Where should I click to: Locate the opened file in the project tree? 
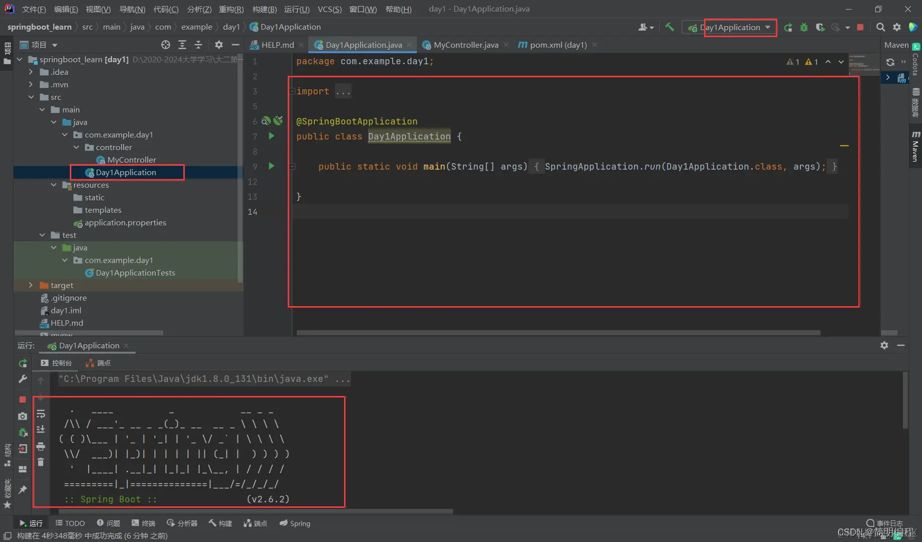click(165, 45)
